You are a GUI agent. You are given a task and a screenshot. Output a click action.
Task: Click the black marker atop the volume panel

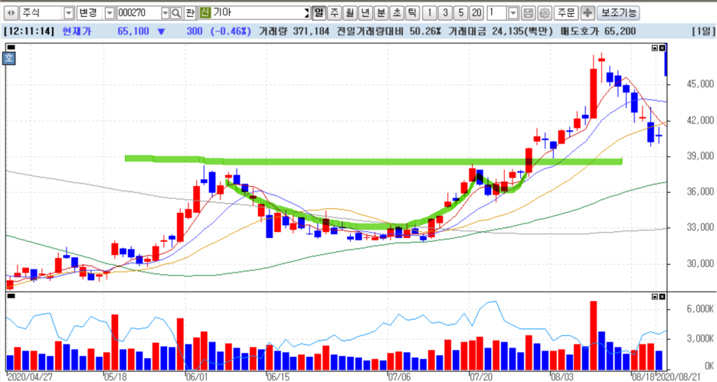coord(11,296)
